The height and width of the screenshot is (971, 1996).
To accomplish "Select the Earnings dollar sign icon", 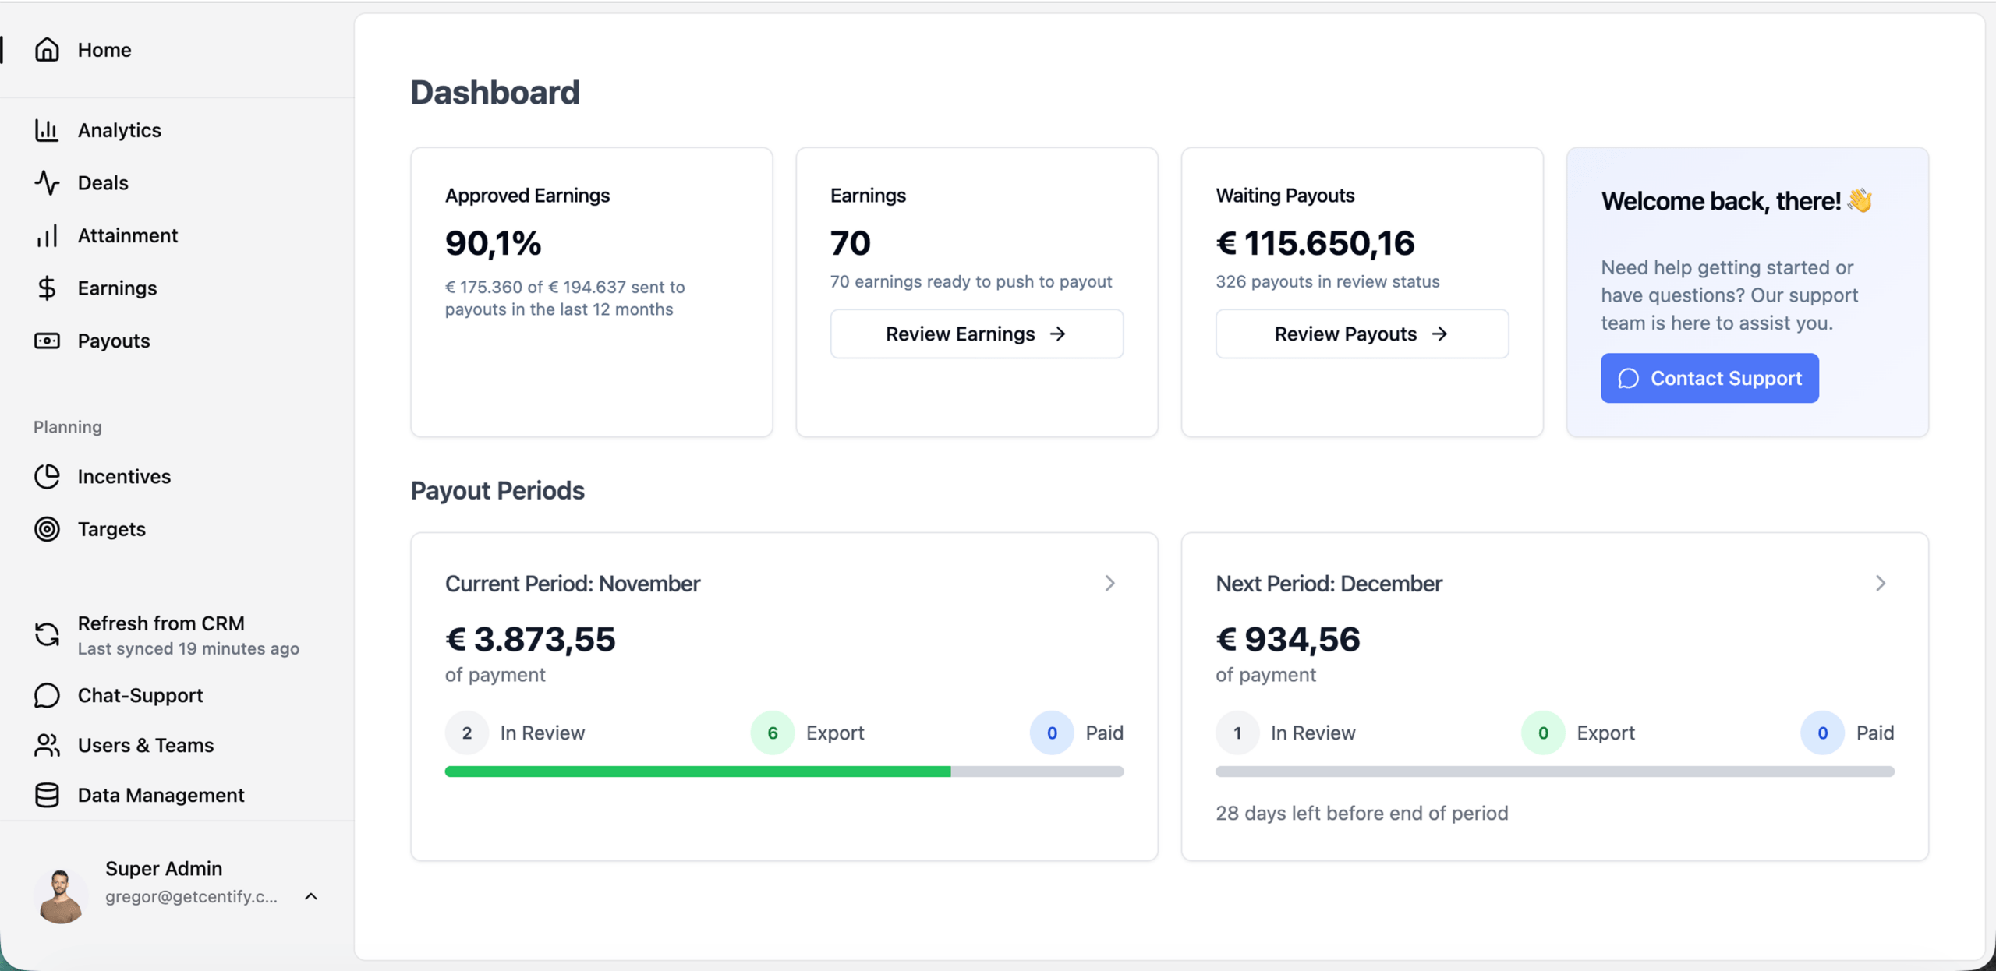I will [x=47, y=288].
